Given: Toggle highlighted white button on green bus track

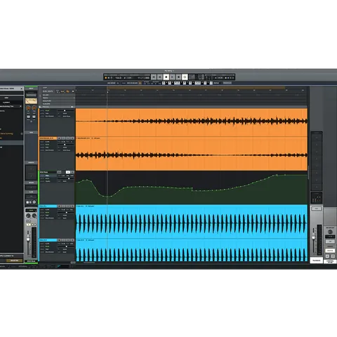Looking at the screenshot, I should click(68, 172).
